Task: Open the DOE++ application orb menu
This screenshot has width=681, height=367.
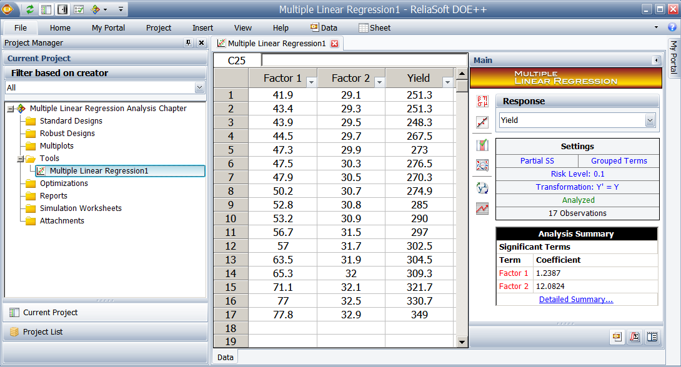Action: coord(7,9)
